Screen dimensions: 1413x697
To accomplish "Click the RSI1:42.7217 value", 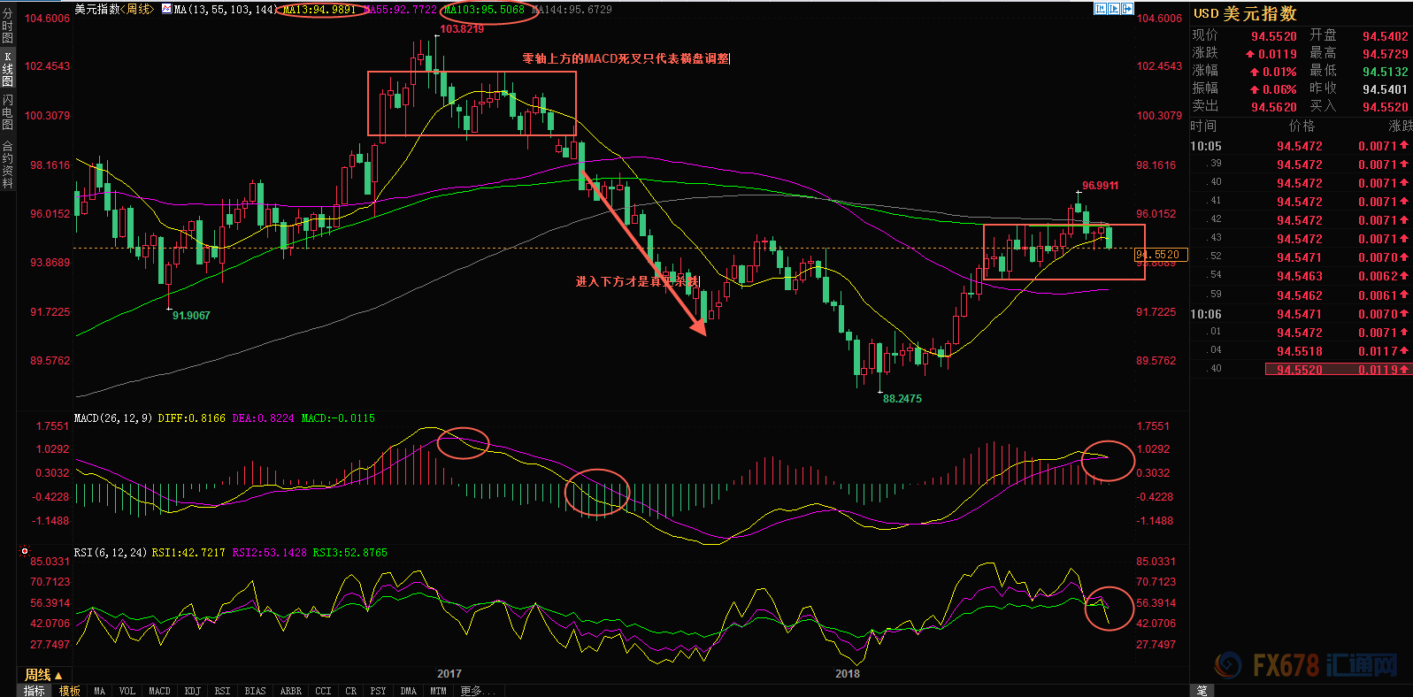I will [x=188, y=553].
